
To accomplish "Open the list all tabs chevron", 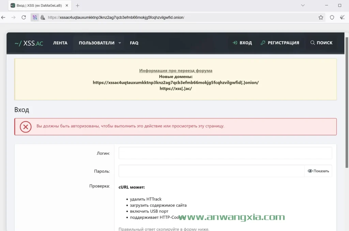I will 303,5.
